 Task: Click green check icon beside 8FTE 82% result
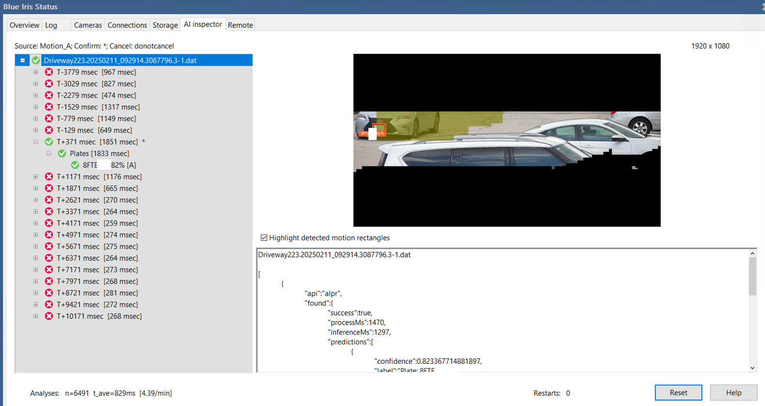[x=75, y=165]
